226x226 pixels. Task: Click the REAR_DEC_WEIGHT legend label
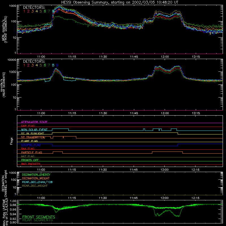coord(35,186)
